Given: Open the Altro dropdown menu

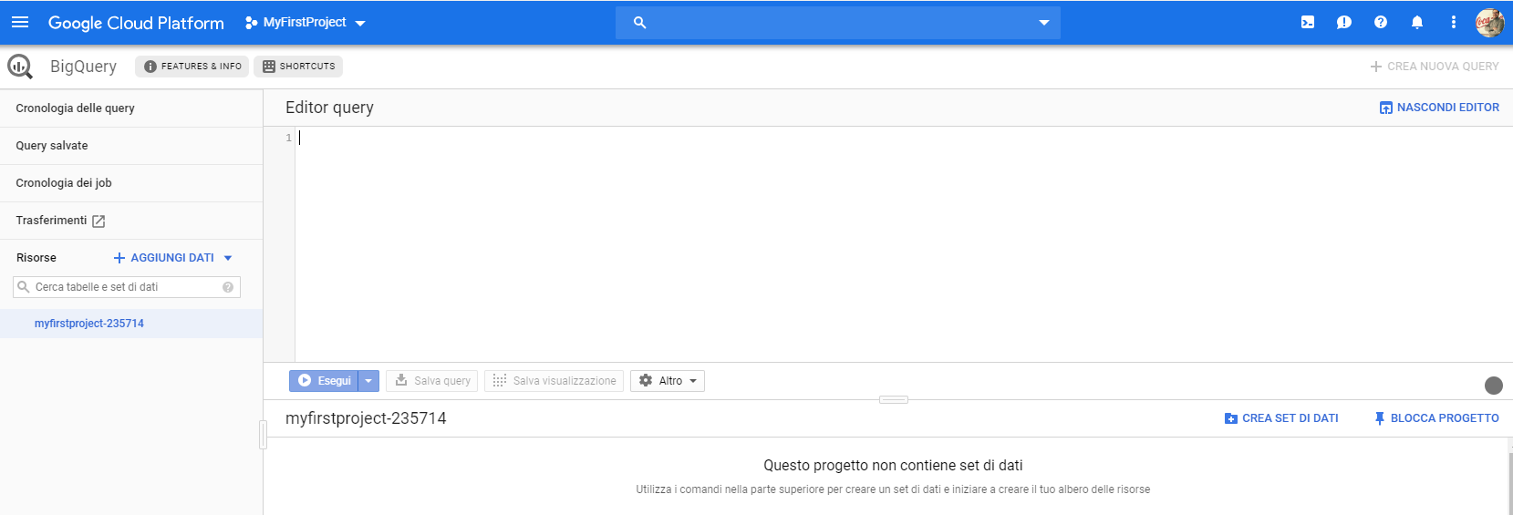Looking at the screenshot, I should [668, 381].
